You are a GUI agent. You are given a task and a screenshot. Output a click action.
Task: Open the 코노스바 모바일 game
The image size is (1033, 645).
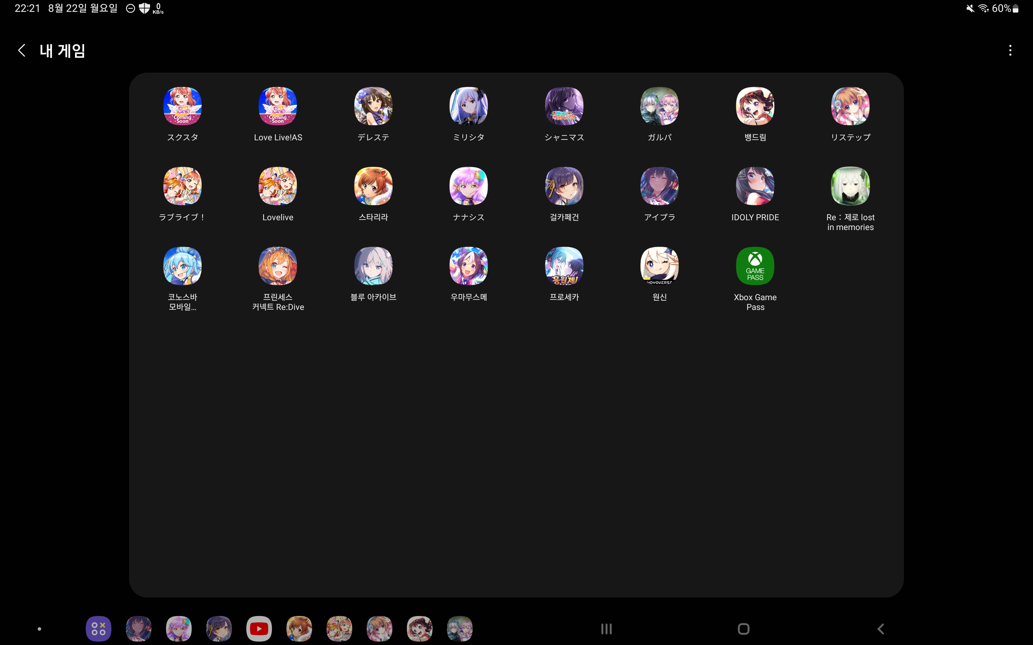click(183, 266)
